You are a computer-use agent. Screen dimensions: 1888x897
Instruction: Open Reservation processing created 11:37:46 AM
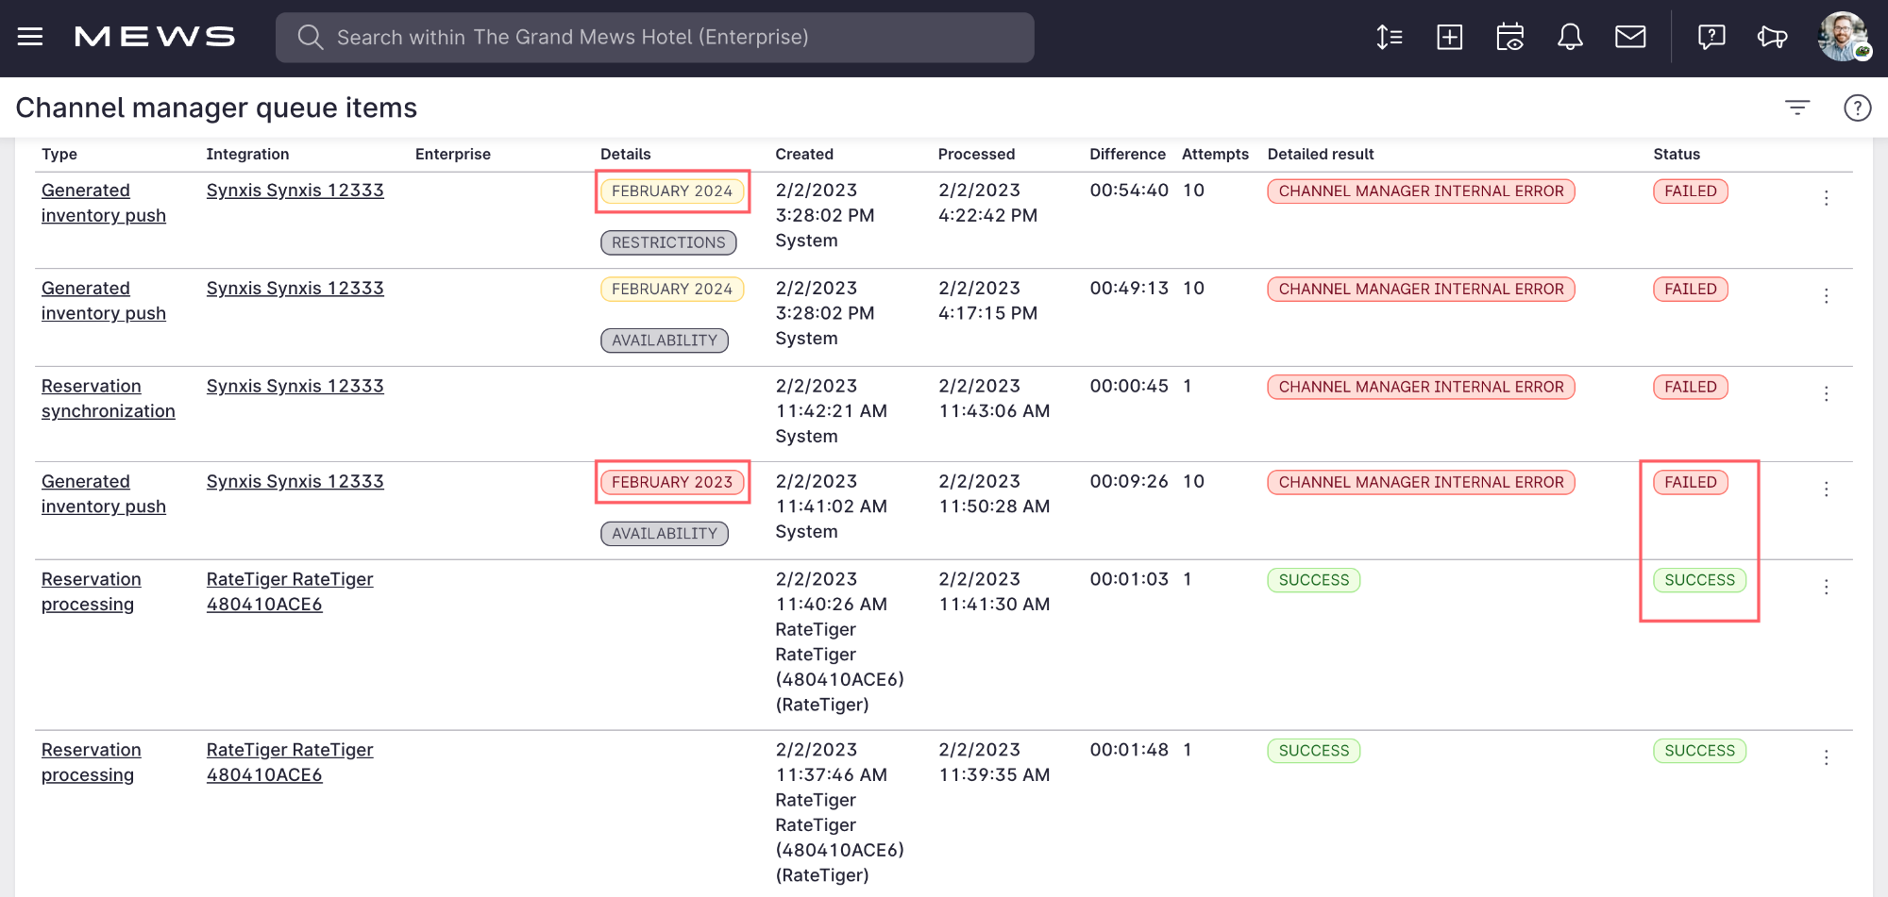tap(92, 763)
